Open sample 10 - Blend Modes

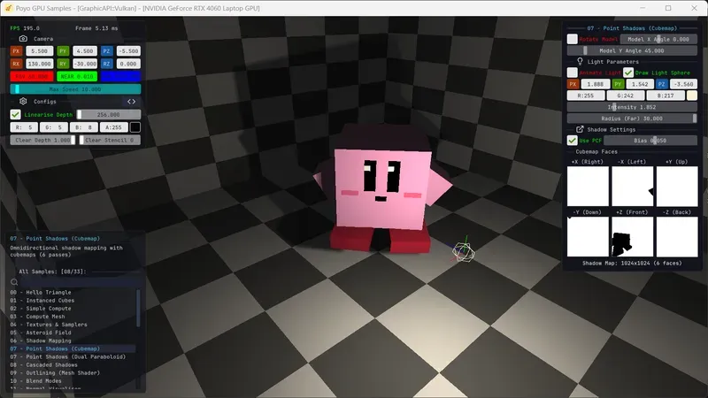[73, 381]
